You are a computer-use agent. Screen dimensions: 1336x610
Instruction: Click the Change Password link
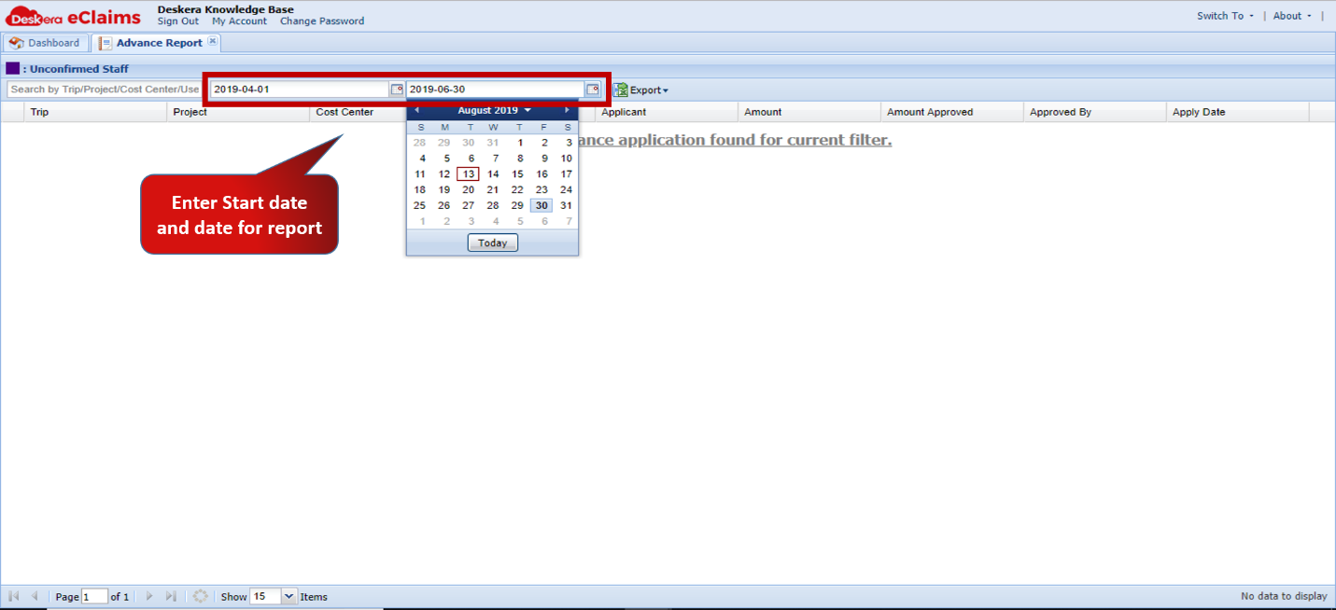coord(322,21)
